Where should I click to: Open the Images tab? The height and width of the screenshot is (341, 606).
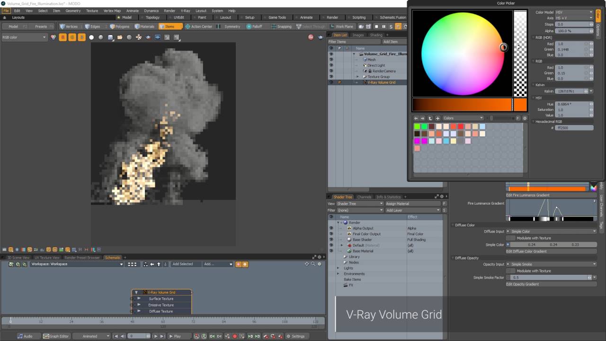coord(358,35)
